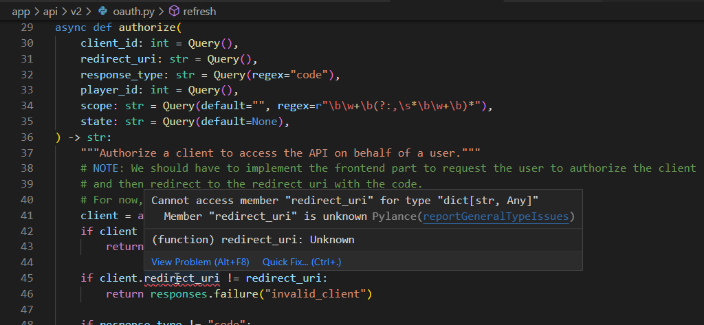This screenshot has height=325, width=704.
Task: Click the Python file icon in breadcrumb
Action: click(104, 10)
